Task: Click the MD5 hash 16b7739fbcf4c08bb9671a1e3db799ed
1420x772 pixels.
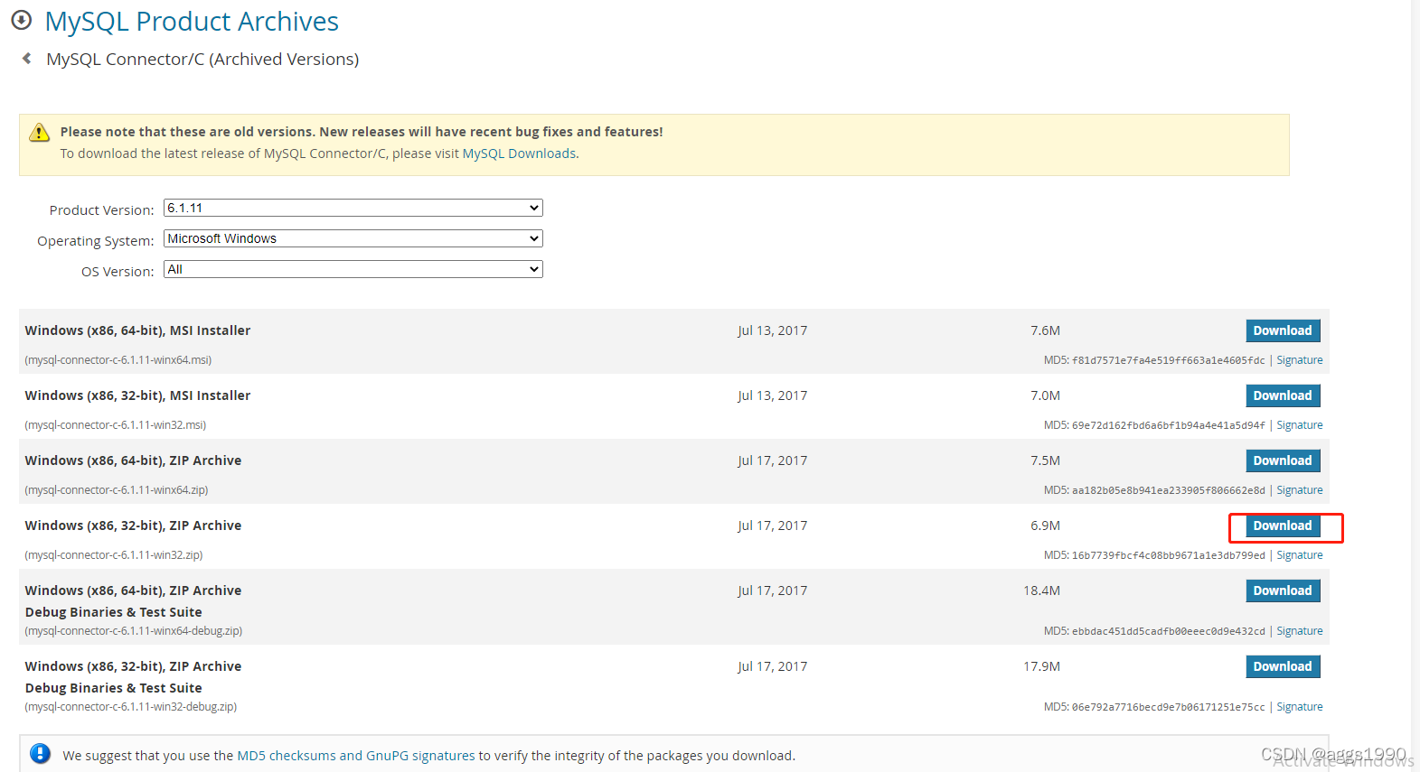Action: (1169, 555)
